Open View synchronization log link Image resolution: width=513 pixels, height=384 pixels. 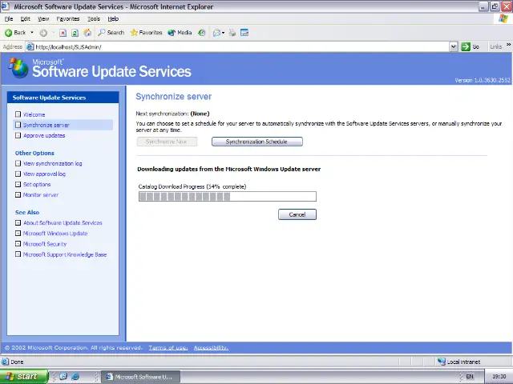pyautogui.click(x=52, y=163)
